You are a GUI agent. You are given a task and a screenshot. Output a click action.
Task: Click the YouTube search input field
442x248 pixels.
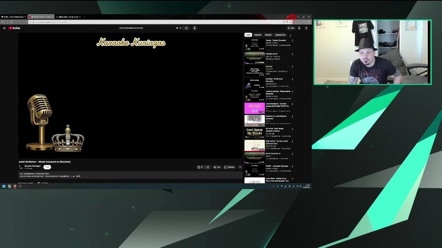(x=147, y=28)
